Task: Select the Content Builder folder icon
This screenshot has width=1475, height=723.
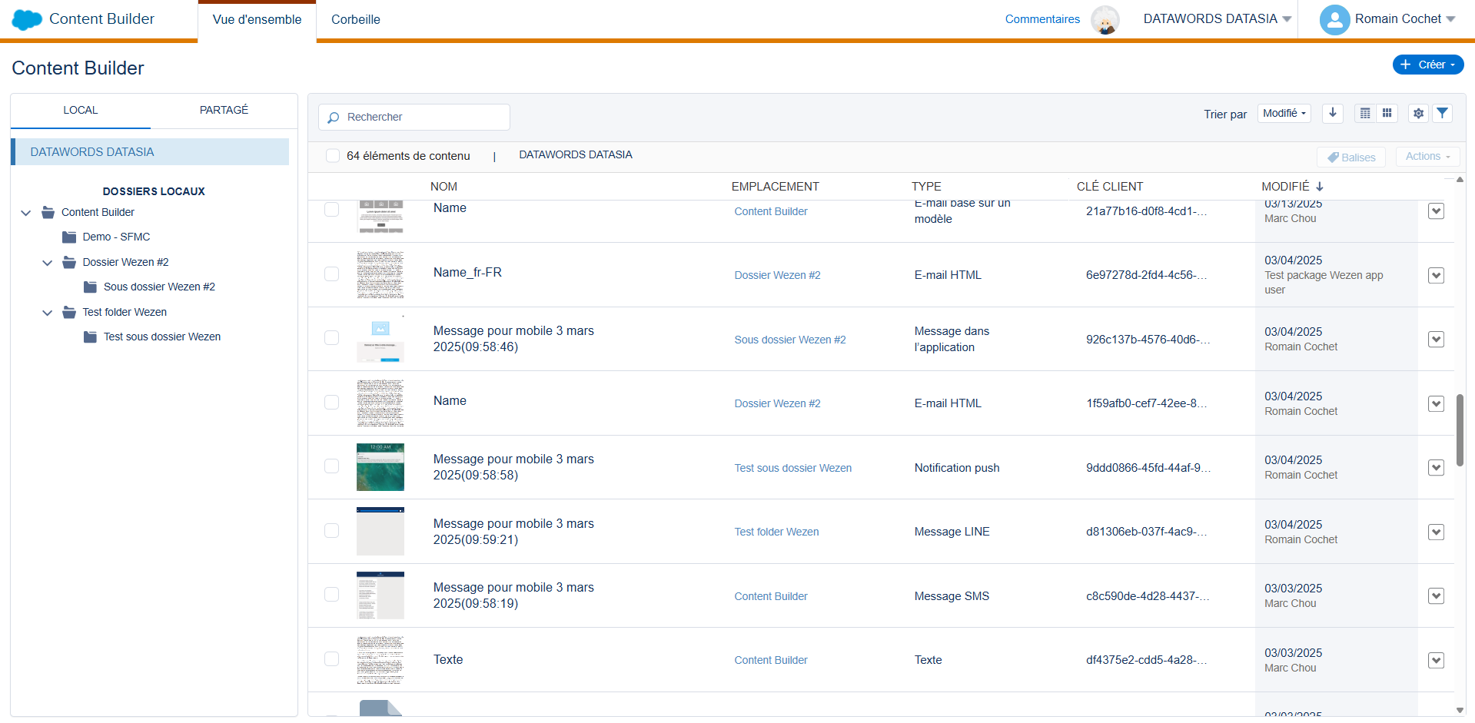Action: [x=48, y=212]
